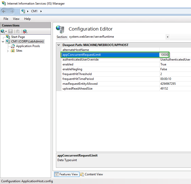Switch to Features View tab
191x184 pixels.
[x=67, y=174]
